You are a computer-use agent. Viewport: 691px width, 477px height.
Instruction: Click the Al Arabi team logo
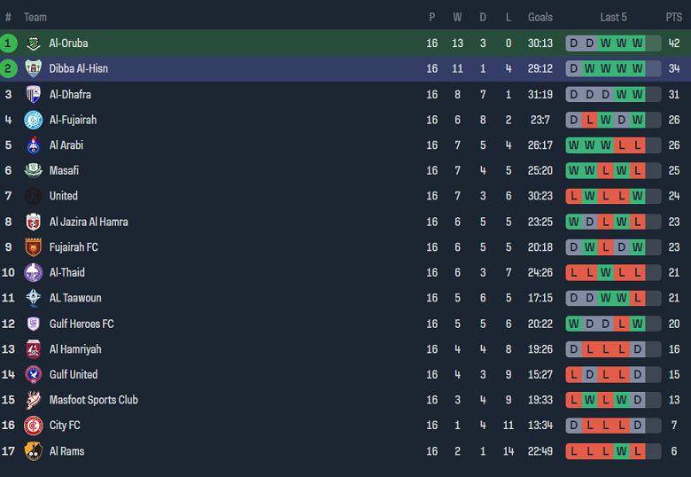[x=34, y=145]
